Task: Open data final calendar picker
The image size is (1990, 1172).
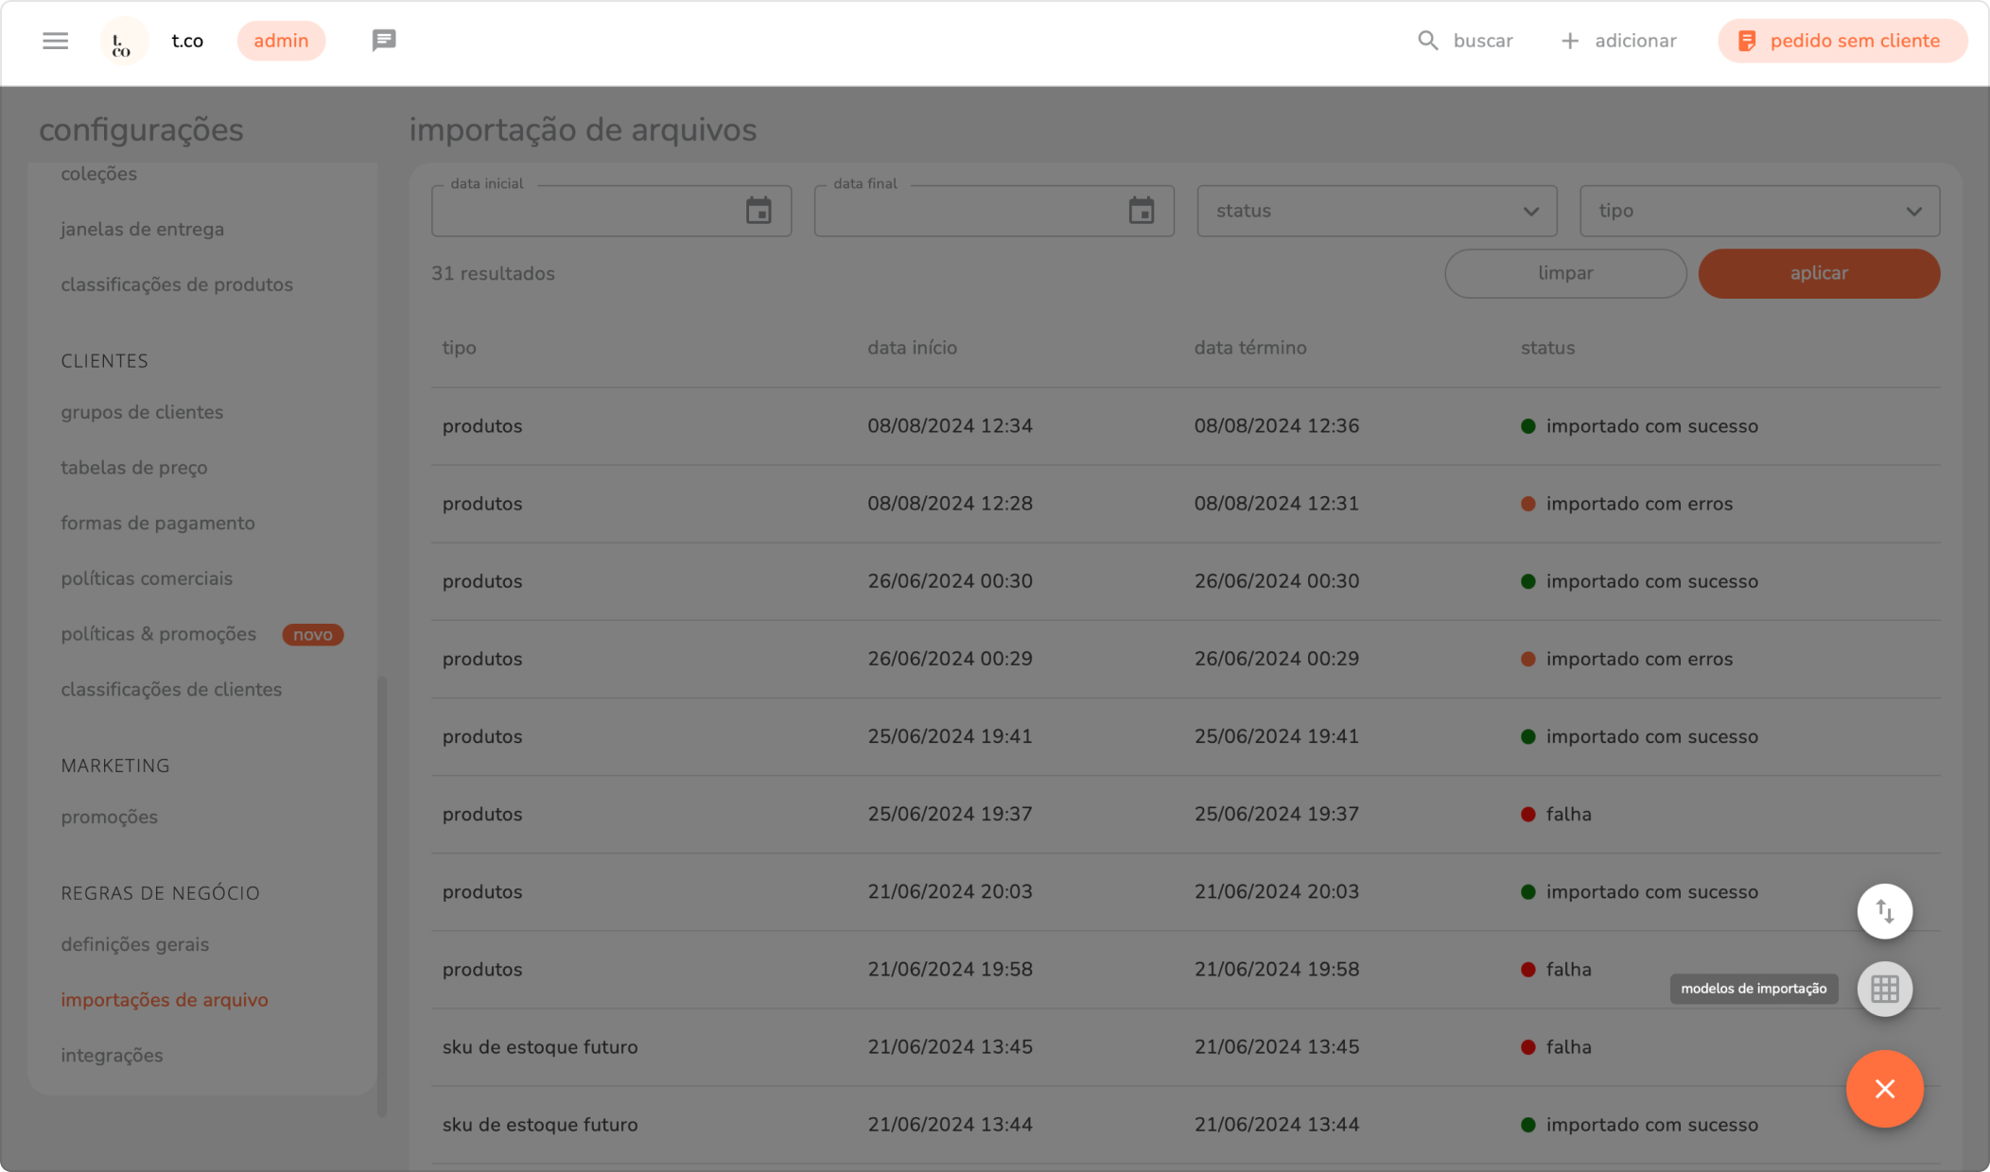Action: [x=1142, y=211]
